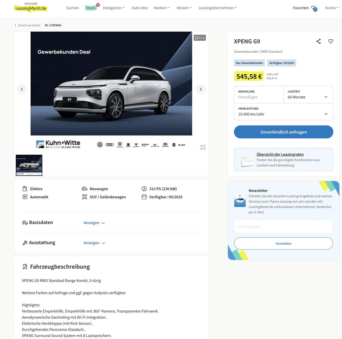Click Unverbindlich anfragen button
The image size is (342, 339).
pos(284,132)
